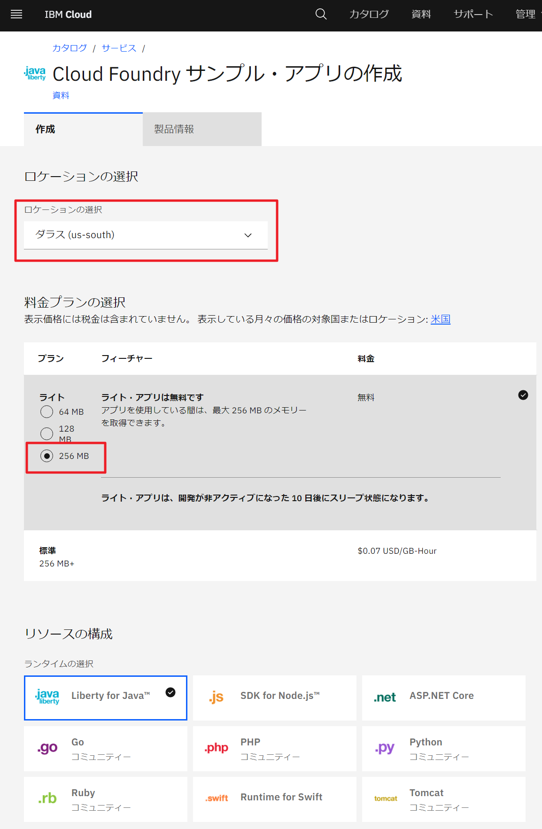Open カタログ in top navigation

tap(369, 14)
